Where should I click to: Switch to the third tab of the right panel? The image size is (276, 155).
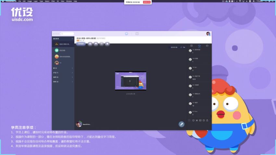coord(207,46)
